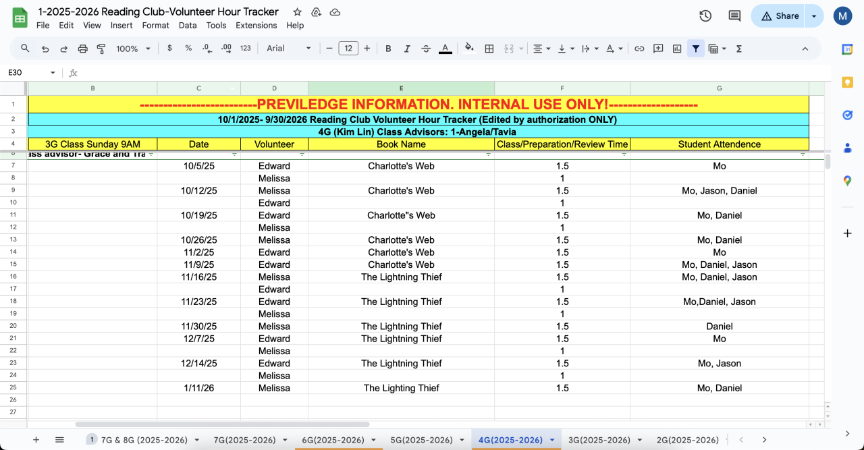
Task: Click the Share button
Action: pos(780,16)
